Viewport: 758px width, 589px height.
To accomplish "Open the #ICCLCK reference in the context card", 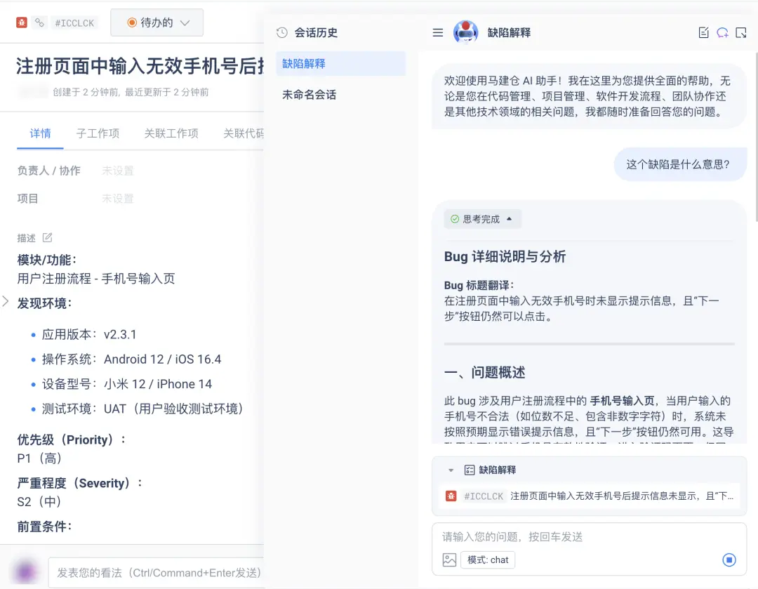I will pos(484,496).
